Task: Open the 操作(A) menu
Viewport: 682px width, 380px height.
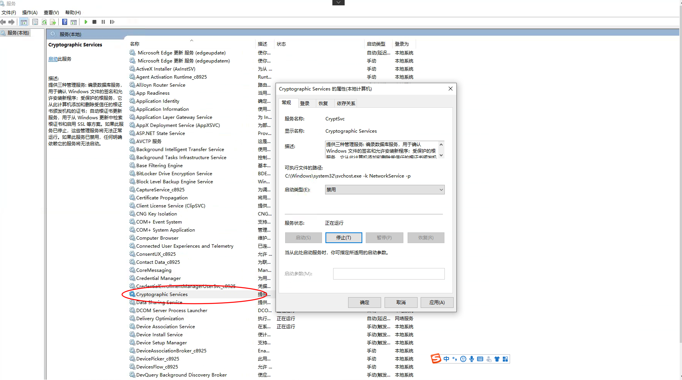Action: click(x=30, y=12)
